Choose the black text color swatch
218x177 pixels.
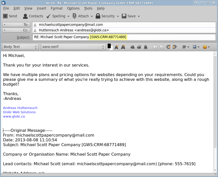[109, 46]
